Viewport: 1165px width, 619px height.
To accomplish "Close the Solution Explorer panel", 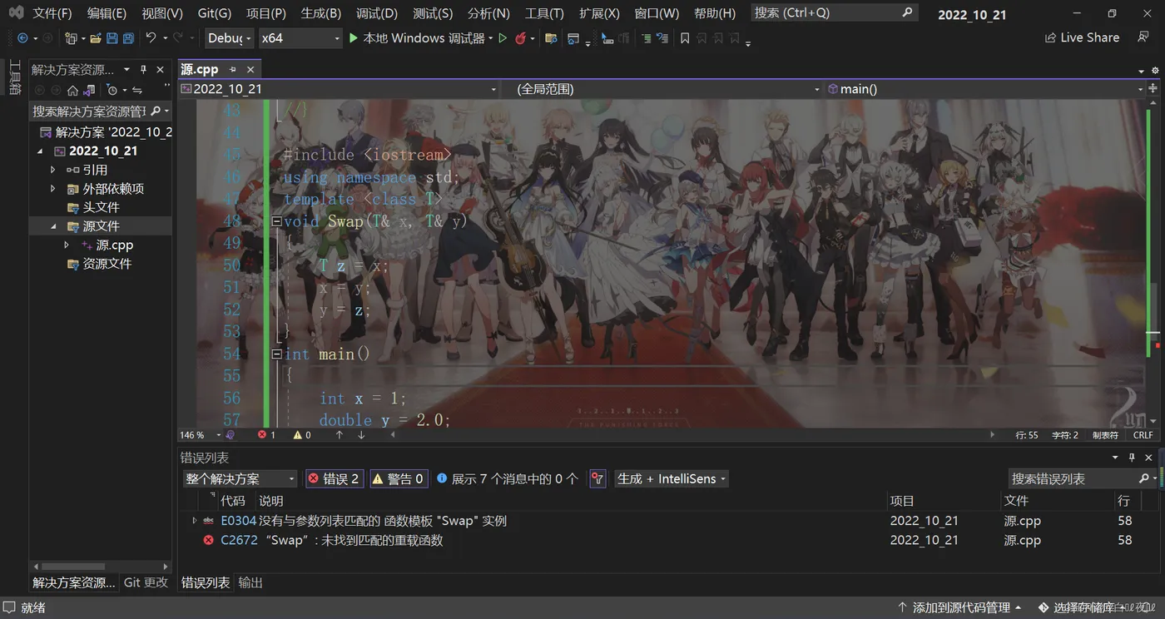I will pos(161,70).
